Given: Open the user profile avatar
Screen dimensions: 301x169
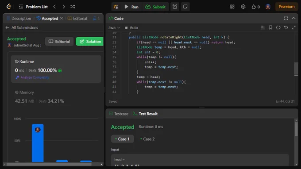Looking at the screenshot, I should (268, 7).
